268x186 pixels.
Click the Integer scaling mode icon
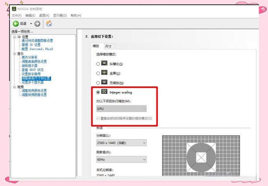pos(104,91)
